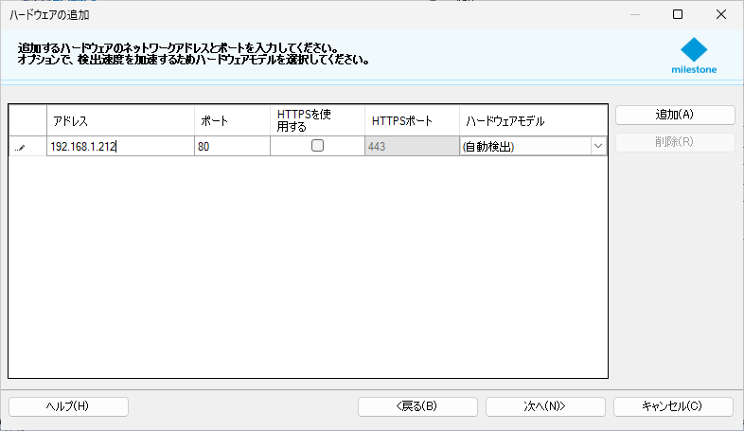This screenshot has height=431, width=744.
Task: Click the アドレス column header
Action: tap(120, 121)
